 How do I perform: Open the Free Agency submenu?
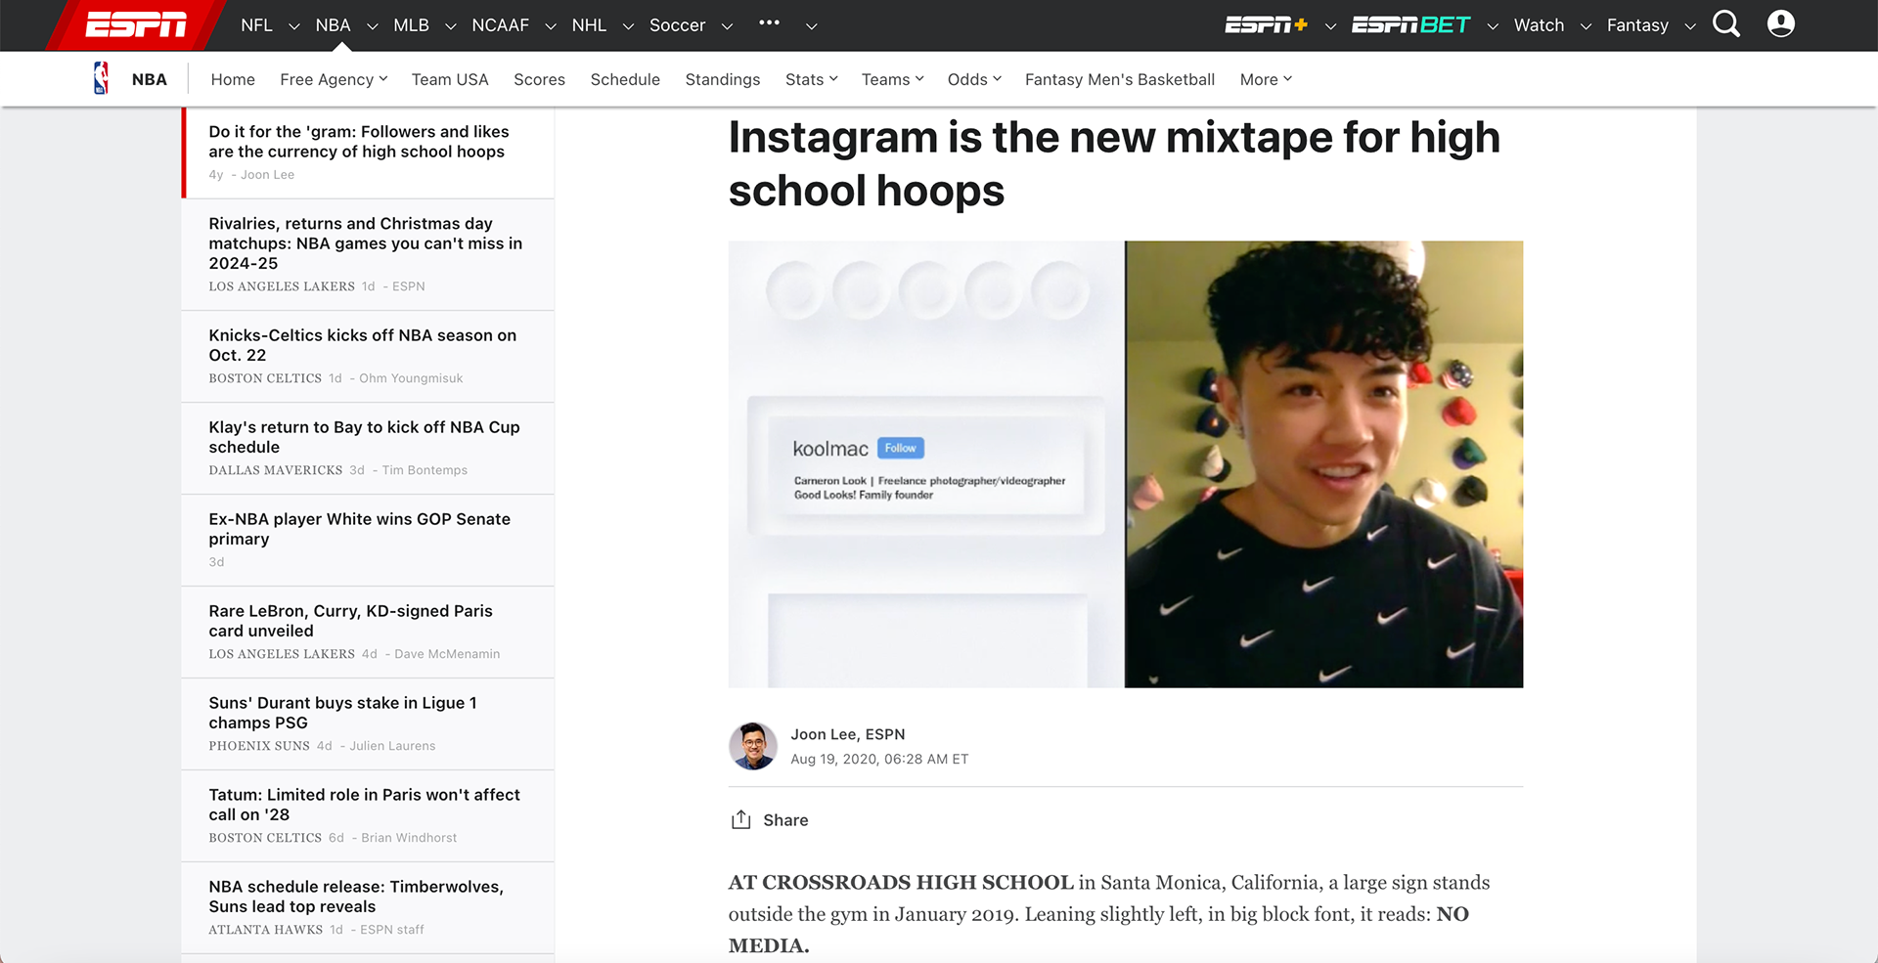tap(334, 79)
